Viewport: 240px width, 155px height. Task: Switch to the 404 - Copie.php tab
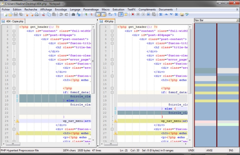tap(13, 21)
